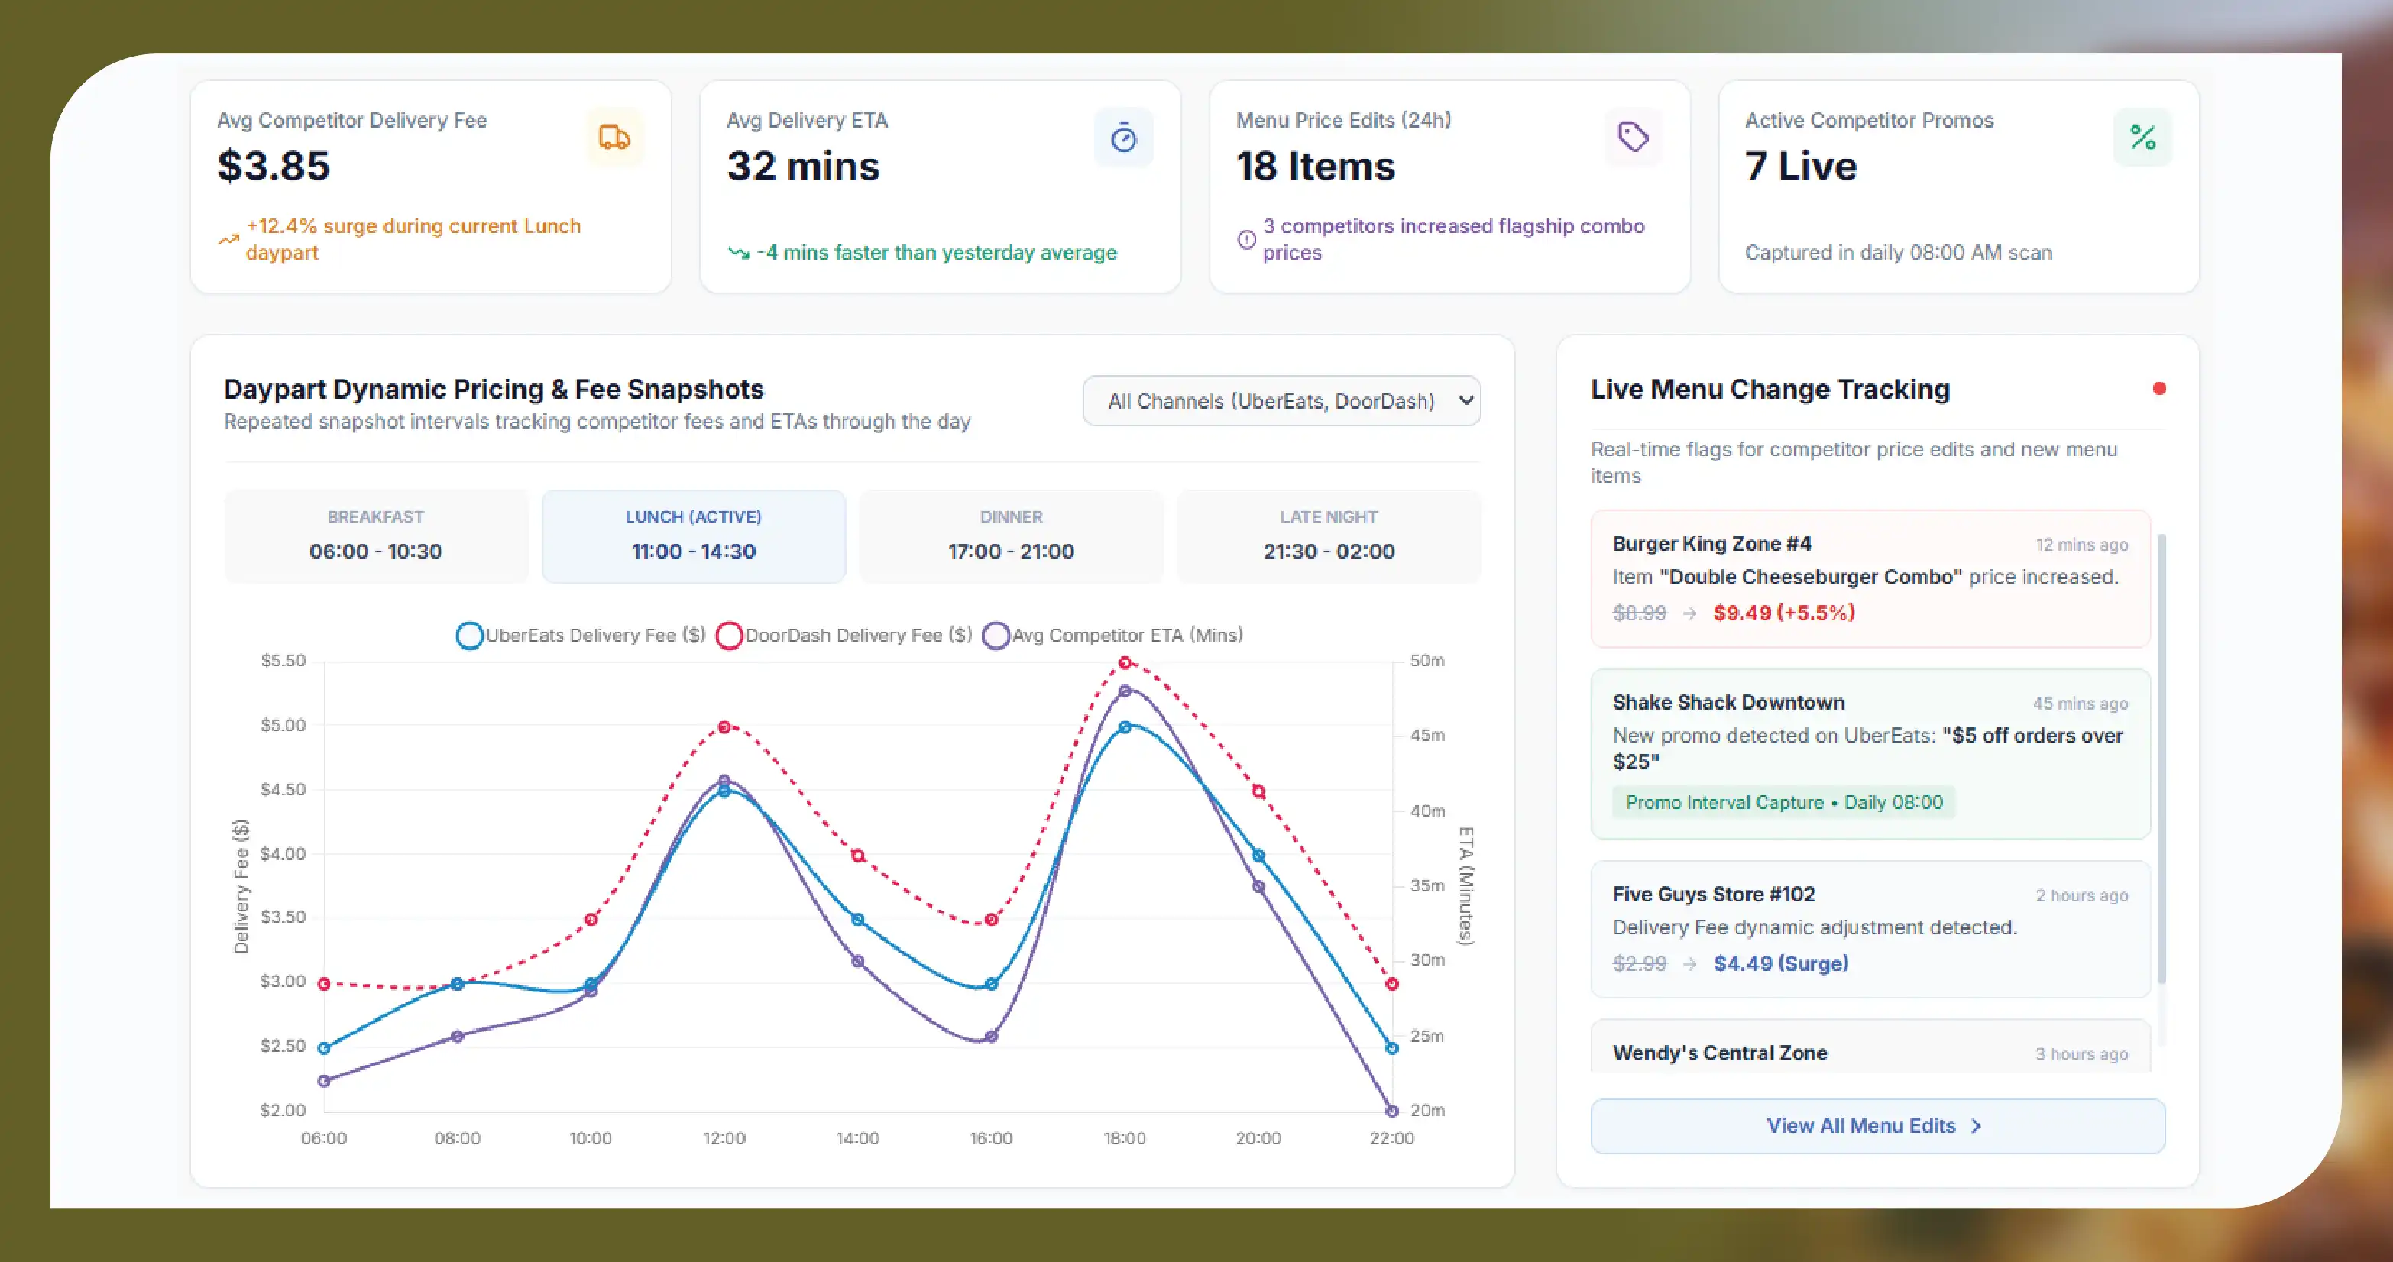Click the $9.49 (+5.5%) new price text
This screenshot has height=1262, width=2393.
pos(1783,613)
